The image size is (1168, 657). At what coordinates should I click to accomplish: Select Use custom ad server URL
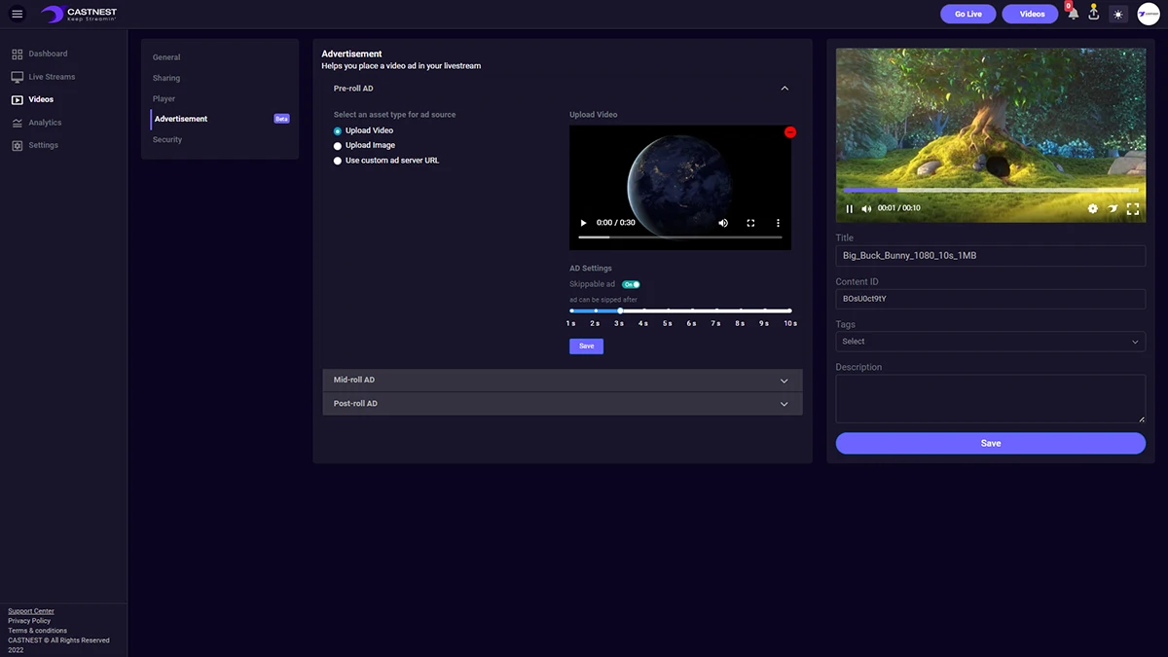click(338, 161)
